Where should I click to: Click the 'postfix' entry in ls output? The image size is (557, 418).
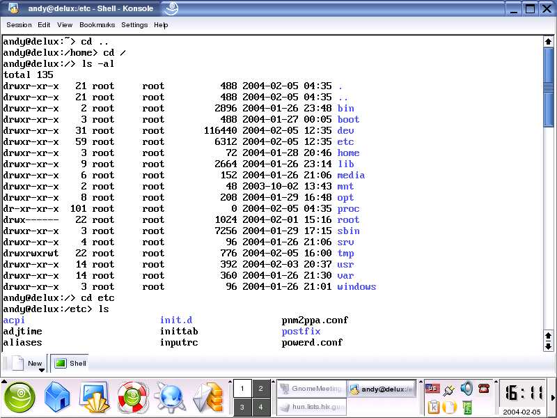301,332
